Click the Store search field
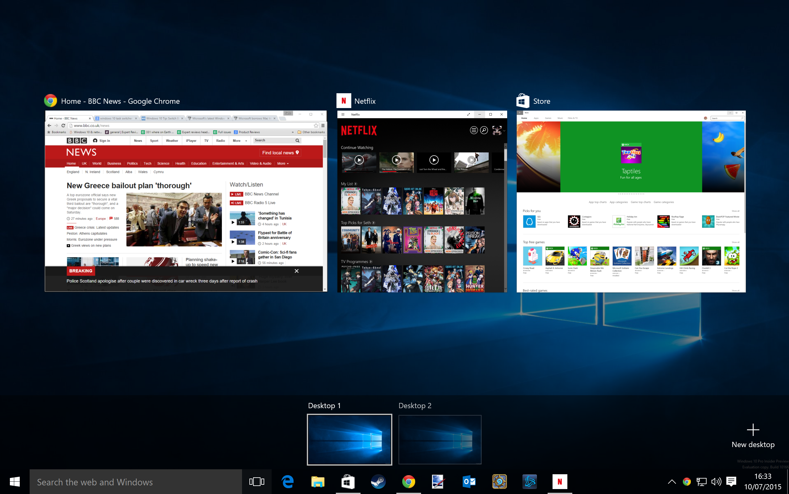 [727, 118]
